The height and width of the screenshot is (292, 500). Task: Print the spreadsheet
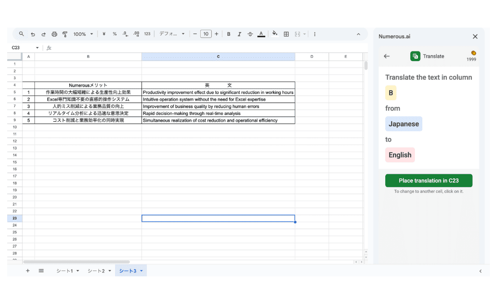tap(54, 34)
